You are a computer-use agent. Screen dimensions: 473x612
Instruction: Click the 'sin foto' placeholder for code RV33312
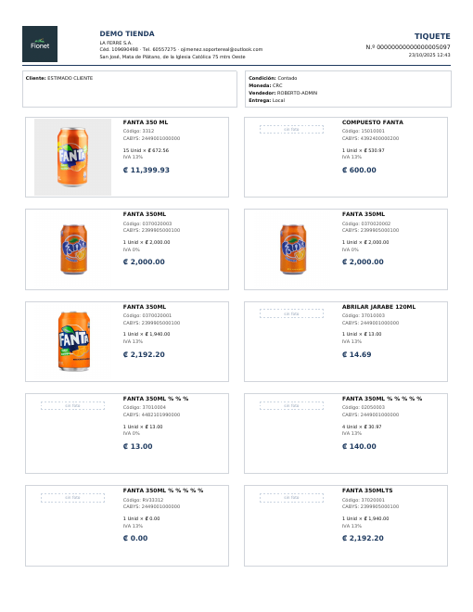pyautogui.click(x=72, y=497)
